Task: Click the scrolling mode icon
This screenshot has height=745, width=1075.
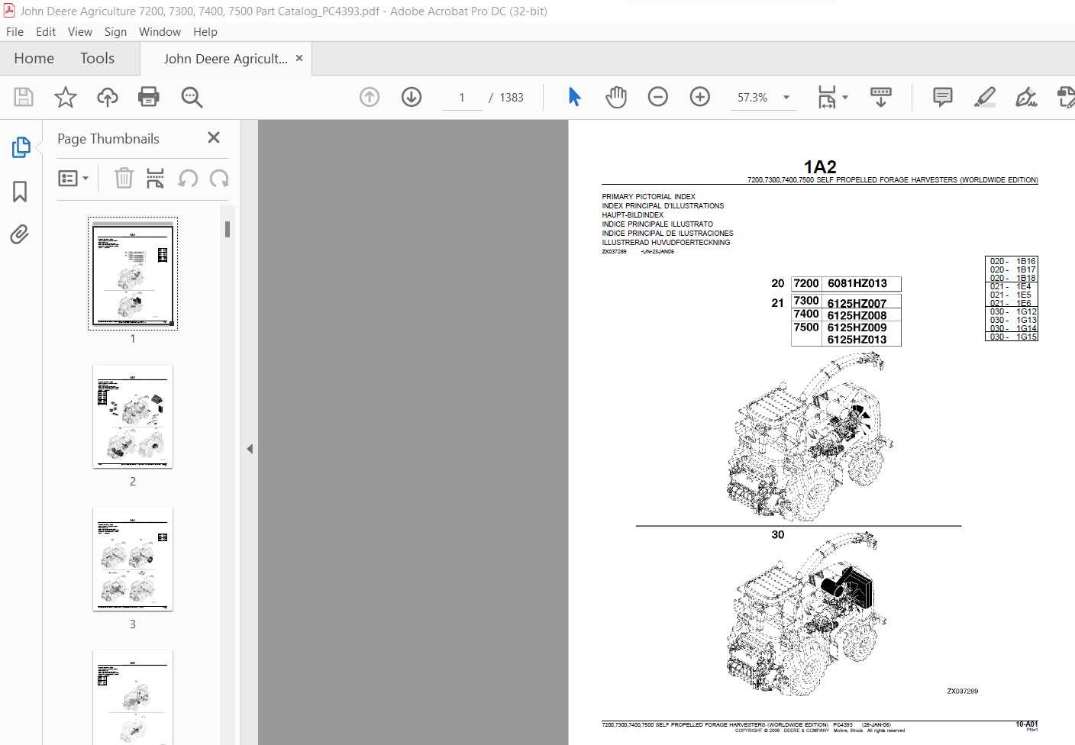Action: tap(881, 97)
